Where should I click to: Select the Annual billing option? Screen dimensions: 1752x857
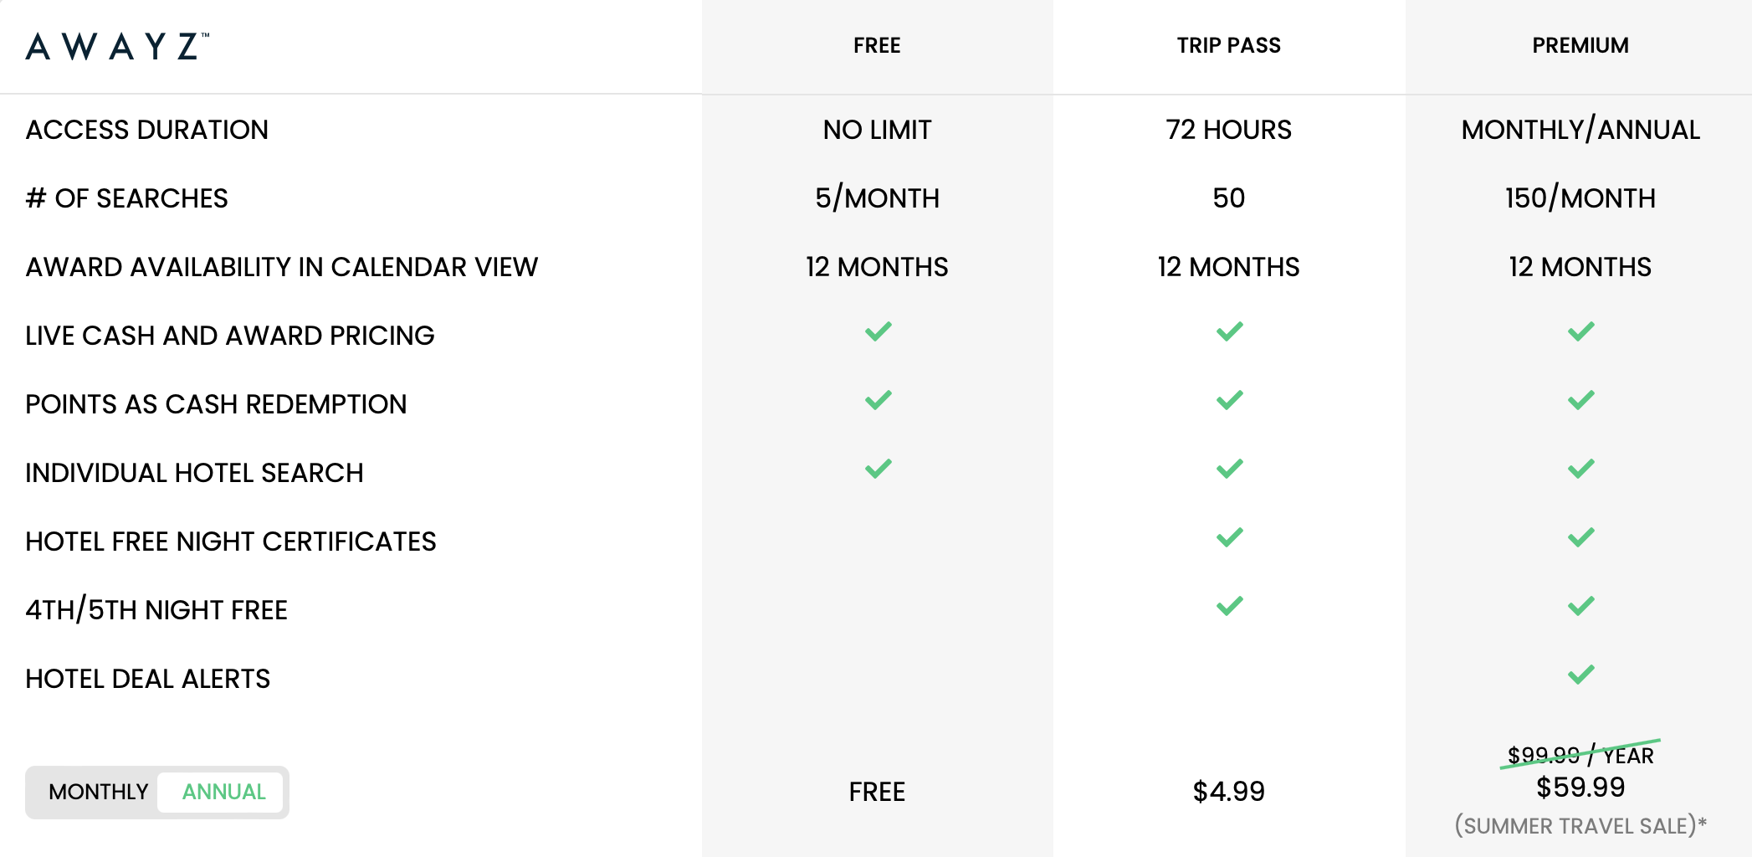pos(223,792)
